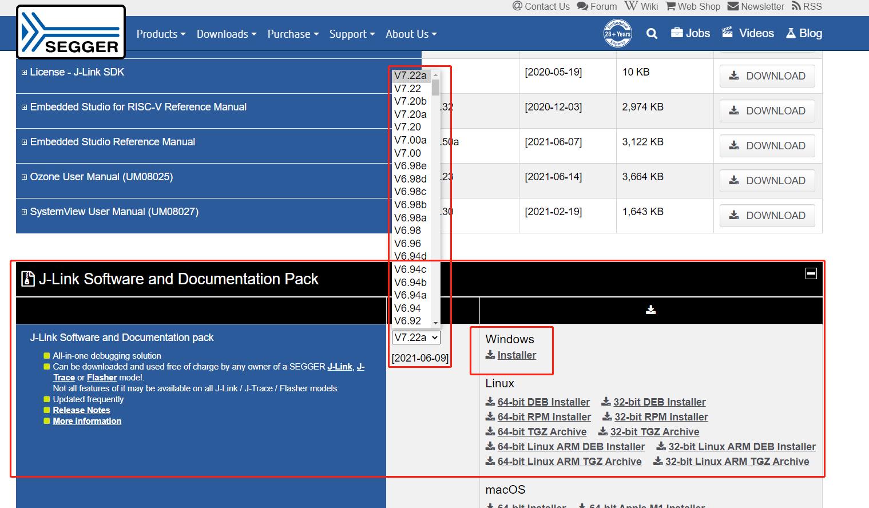Download the 32-bit TGZ Archive
The height and width of the screenshot is (508, 869).
point(649,432)
